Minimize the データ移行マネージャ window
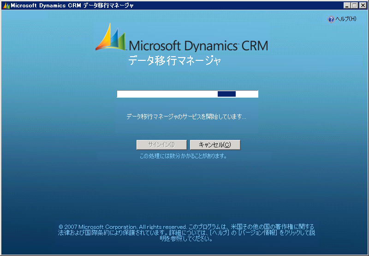 coord(347,6)
